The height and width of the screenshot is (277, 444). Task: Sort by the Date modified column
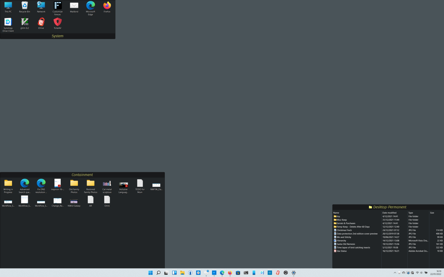[389, 213]
